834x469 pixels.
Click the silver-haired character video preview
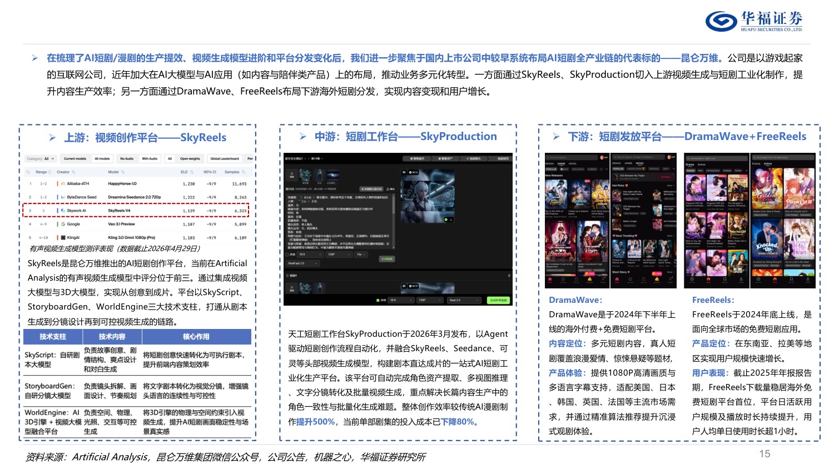[x=428, y=196]
